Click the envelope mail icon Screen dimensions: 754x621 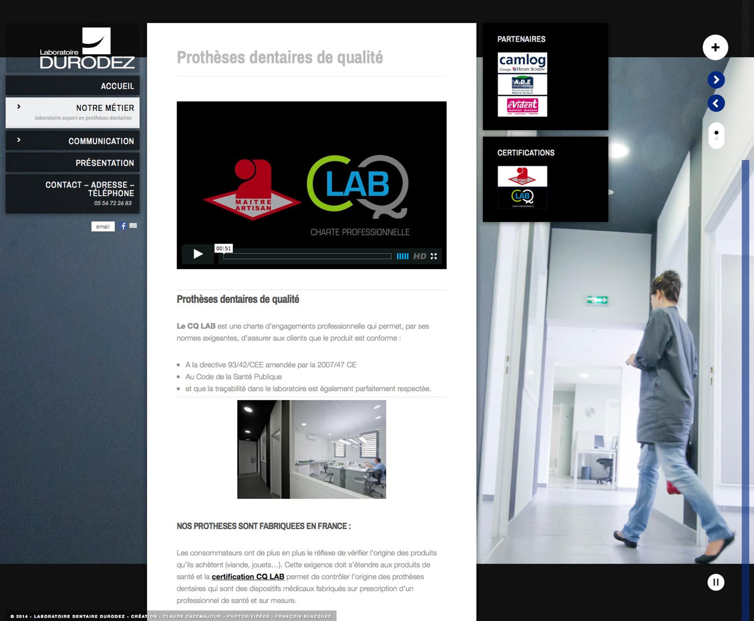133,225
